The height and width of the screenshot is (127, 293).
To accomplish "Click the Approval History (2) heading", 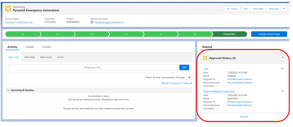I will click(222, 58).
